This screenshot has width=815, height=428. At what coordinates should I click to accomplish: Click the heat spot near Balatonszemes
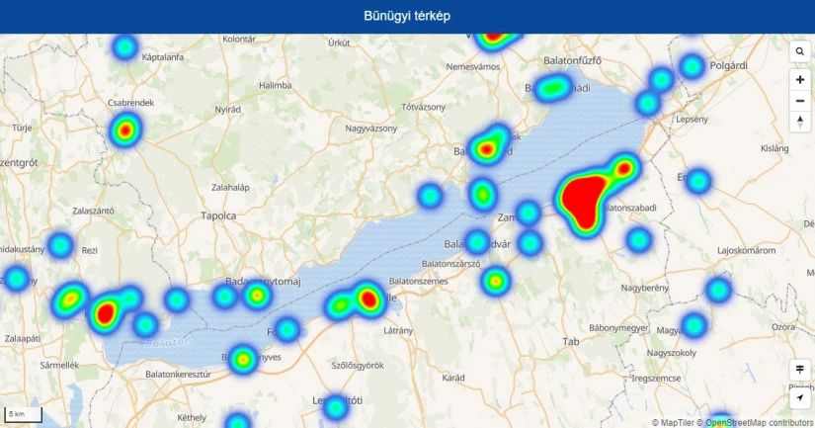coord(496,282)
